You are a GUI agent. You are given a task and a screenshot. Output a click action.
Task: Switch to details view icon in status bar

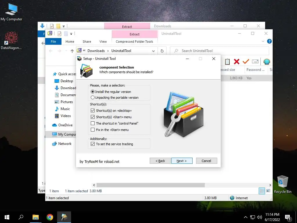tap(262, 191)
